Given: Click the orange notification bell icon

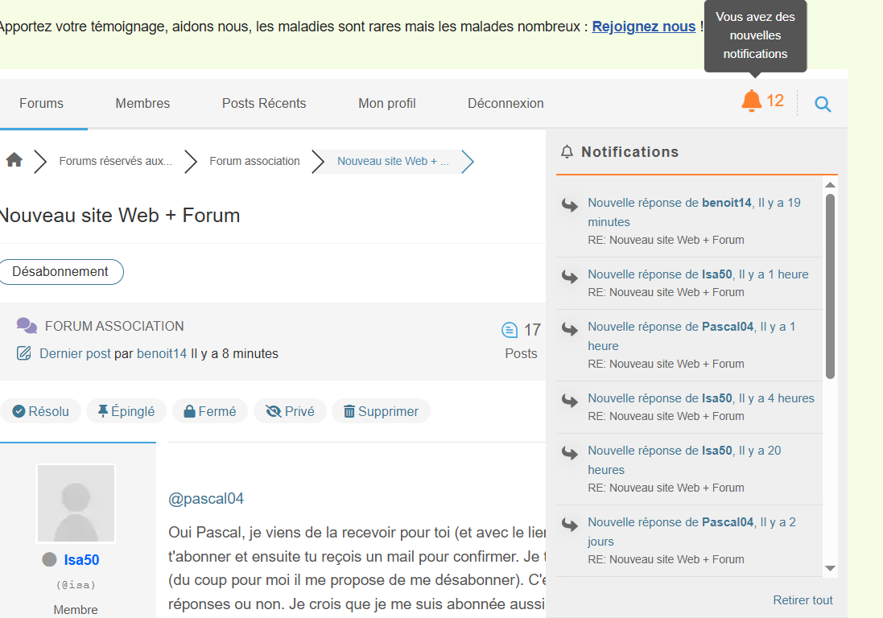Looking at the screenshot, I should [x=751, y=101].
